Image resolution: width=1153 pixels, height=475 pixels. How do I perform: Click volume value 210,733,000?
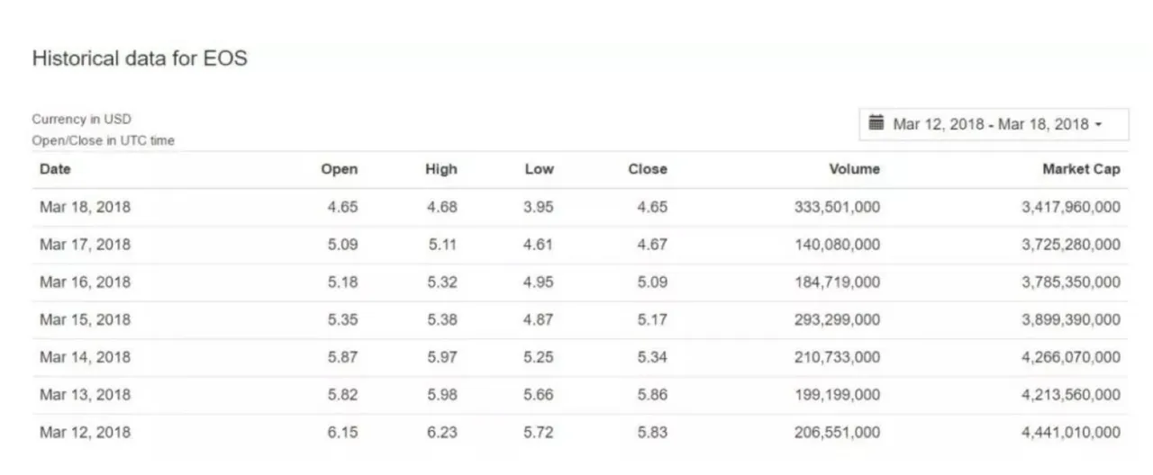(838, 357)
